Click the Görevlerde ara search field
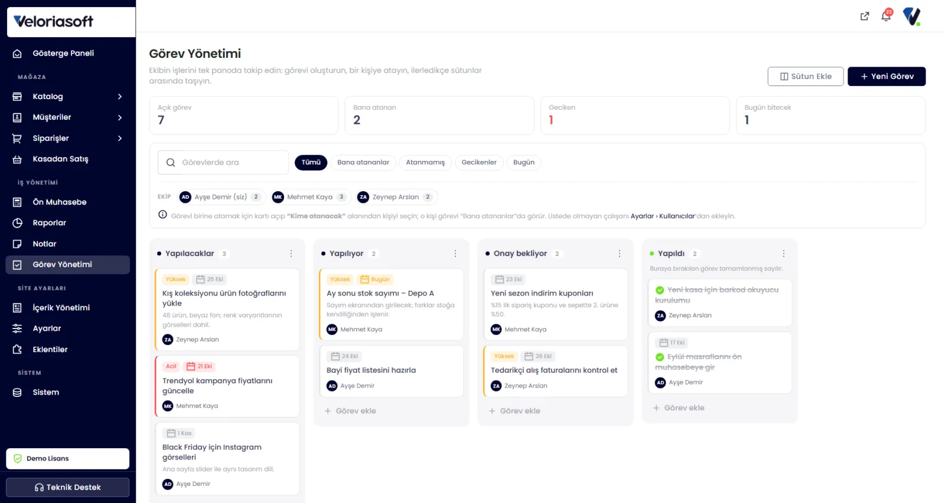 coord(223,163)
